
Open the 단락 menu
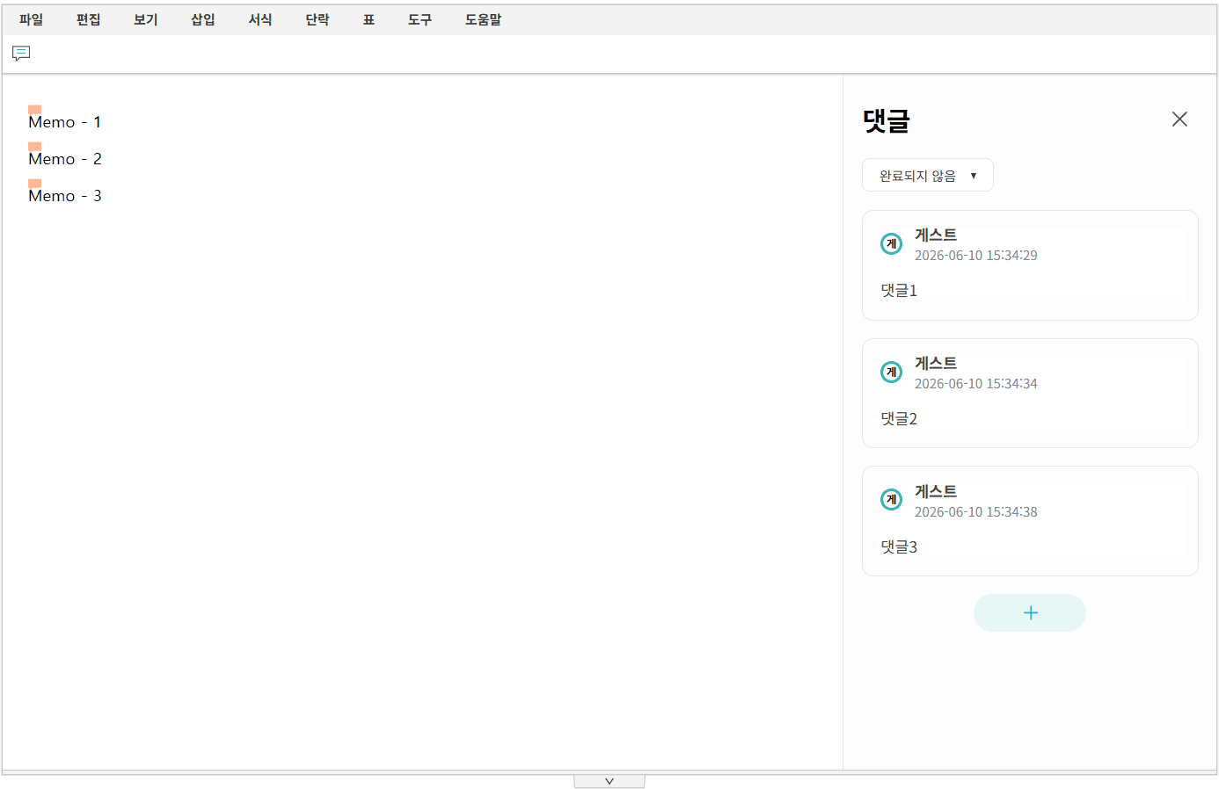click(318, 19)
